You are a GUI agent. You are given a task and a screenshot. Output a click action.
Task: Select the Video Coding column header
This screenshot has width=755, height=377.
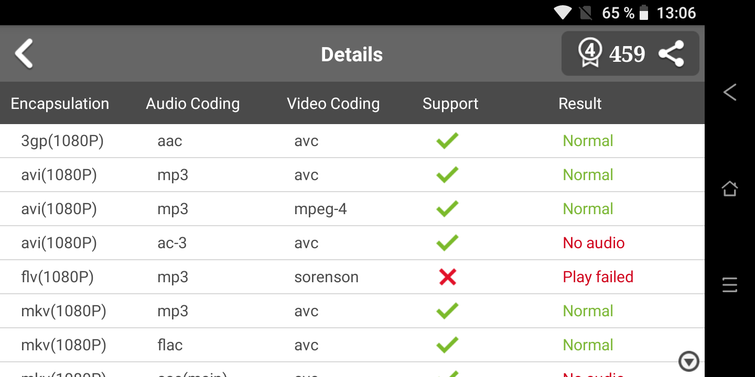tap(333, 104)
